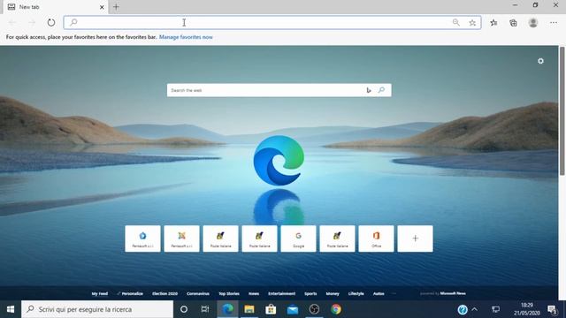Viewport: 566px width, 318px height.
Task: Refresh the page with the reload icon
Action: pyautogui.click(x=51, y=23)
